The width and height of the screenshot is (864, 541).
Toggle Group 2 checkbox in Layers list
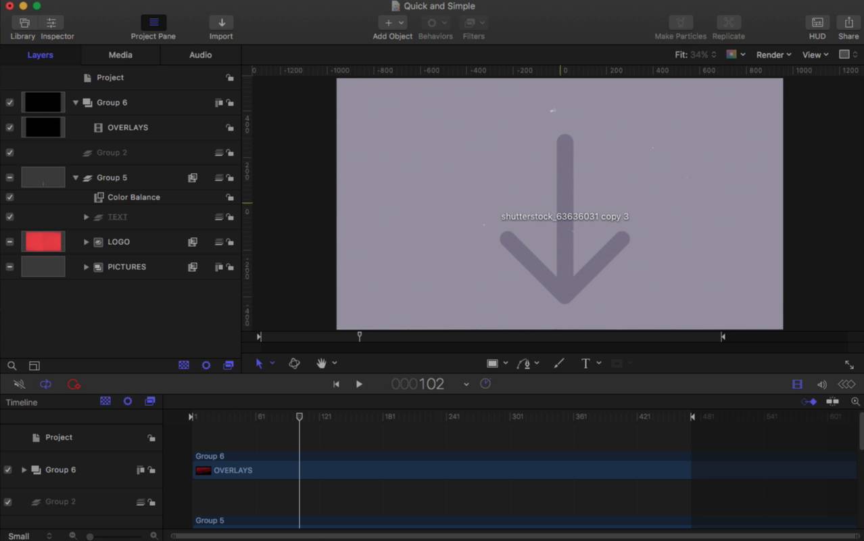pyautogui.click(x=9, y=153)
